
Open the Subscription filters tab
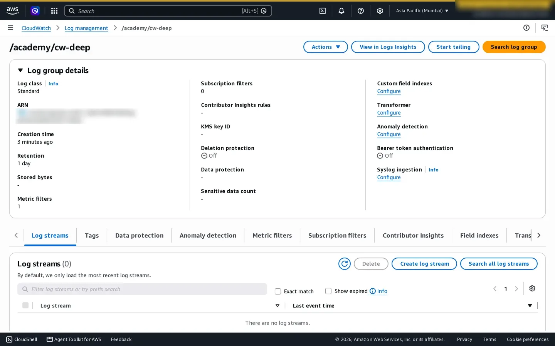[x=337, y=235]
